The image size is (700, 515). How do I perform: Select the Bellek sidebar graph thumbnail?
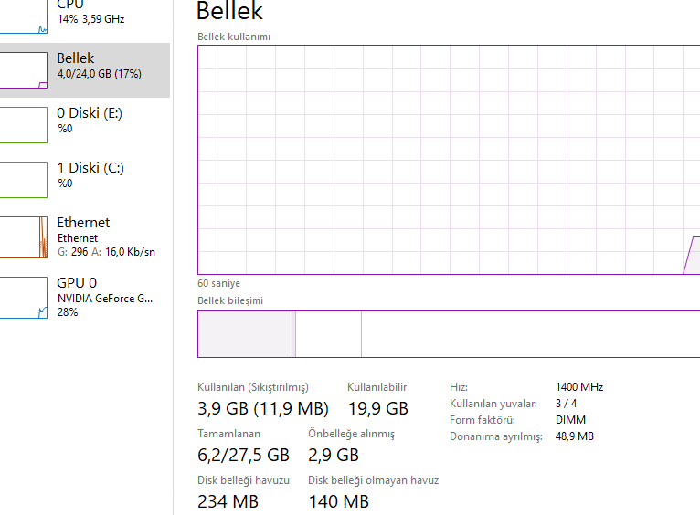(x=23, y=70)
